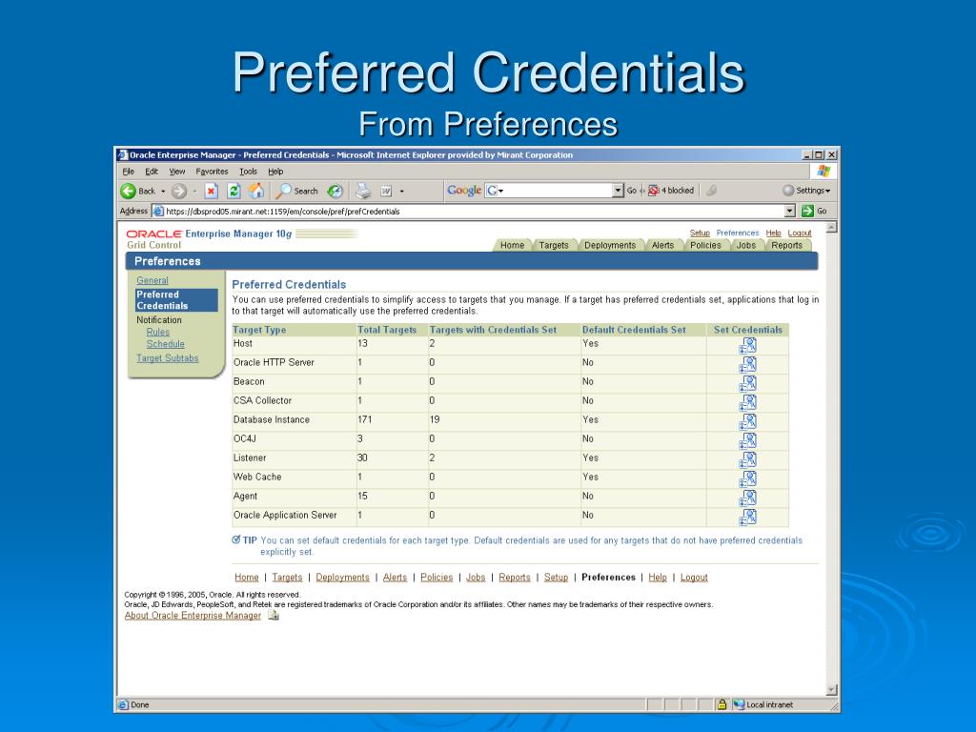This screenshot has height=732, width=976.
Task: Open the Home page icon
Action: [255, 191]
